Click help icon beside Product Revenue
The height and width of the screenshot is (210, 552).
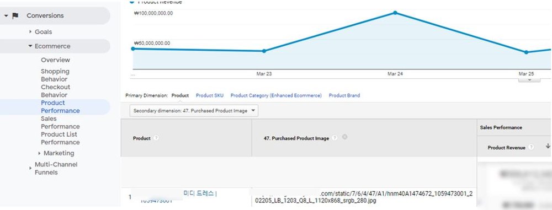click(531, 147)
